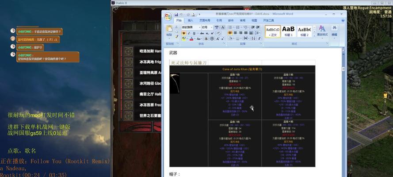The image size is (393, 177).
Task: Apply distributed alignment
Action: [x=251, y=33]
